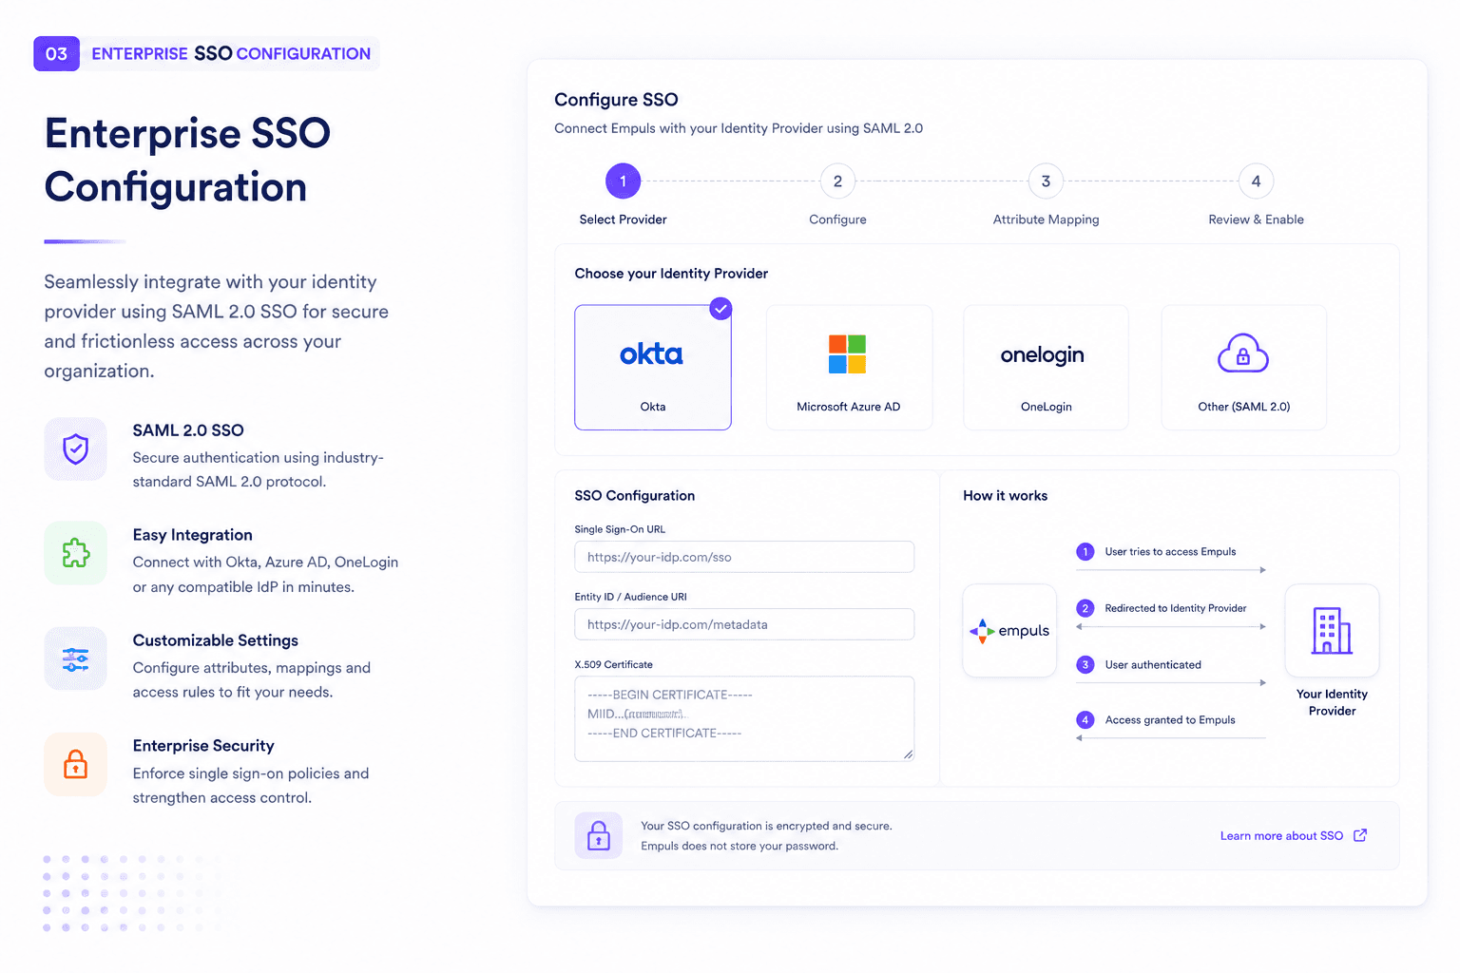Click the 'How it works' heading

point(1005,496)
